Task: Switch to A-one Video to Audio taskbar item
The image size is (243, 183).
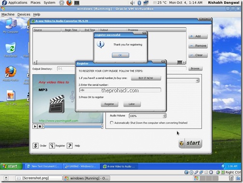Action: point(119,166)
